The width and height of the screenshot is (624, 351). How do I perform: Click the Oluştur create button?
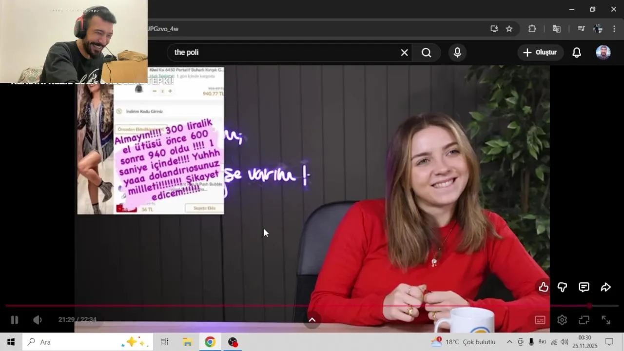coord(540,53)
